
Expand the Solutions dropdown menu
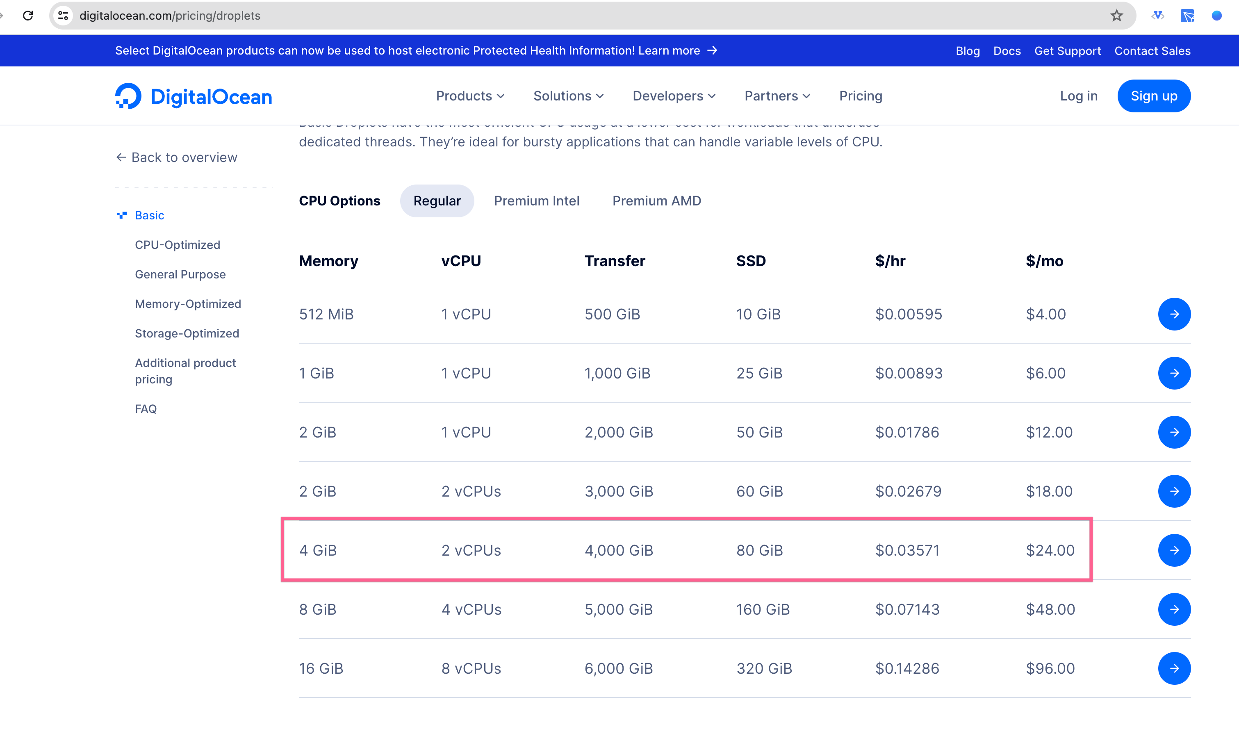click(x=568, y=96)
